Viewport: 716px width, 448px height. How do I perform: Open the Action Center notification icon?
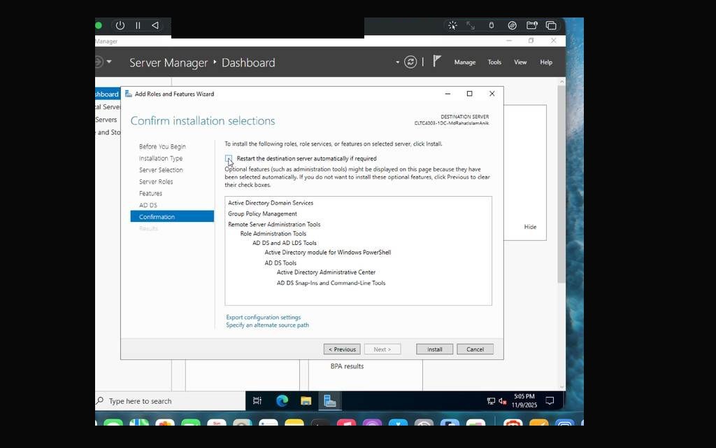pyautogui.click(x=550, y=401)
